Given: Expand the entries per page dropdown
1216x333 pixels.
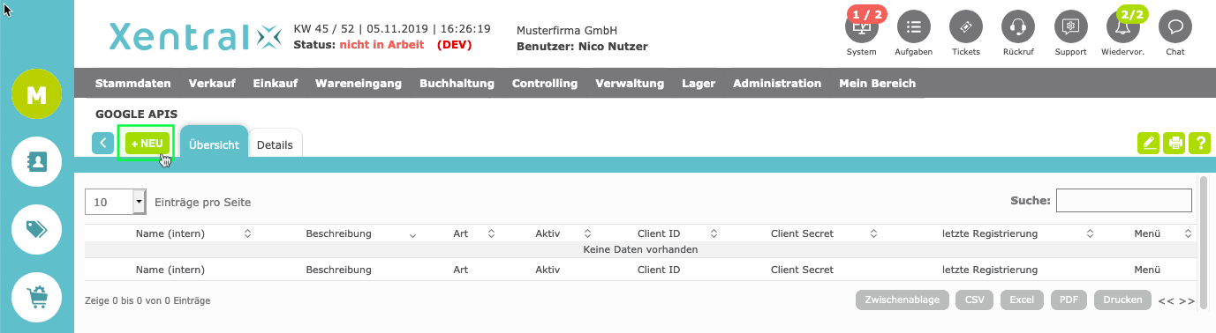Looking at the screenshot, I should point(139,202).
